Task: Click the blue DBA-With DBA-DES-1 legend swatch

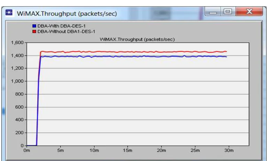Action: (34, 26)
